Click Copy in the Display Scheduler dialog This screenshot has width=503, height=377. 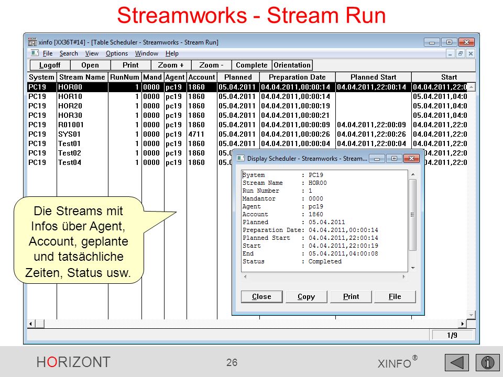click(306, 296)
